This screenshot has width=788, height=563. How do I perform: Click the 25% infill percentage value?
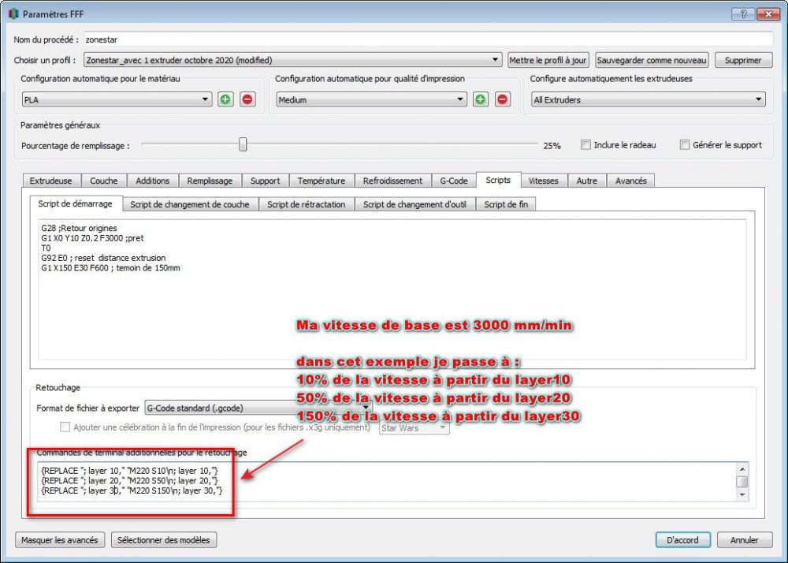[x=552, y=145]
